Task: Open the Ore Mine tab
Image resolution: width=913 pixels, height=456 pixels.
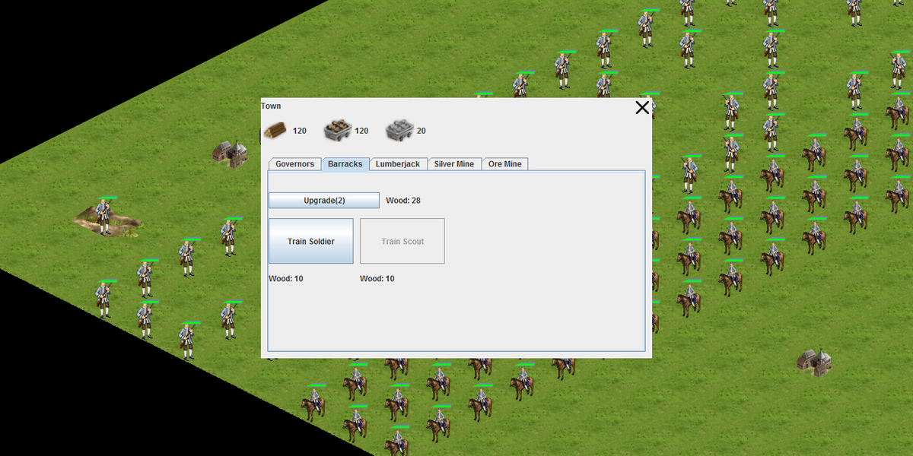Action: pos(505,164)
